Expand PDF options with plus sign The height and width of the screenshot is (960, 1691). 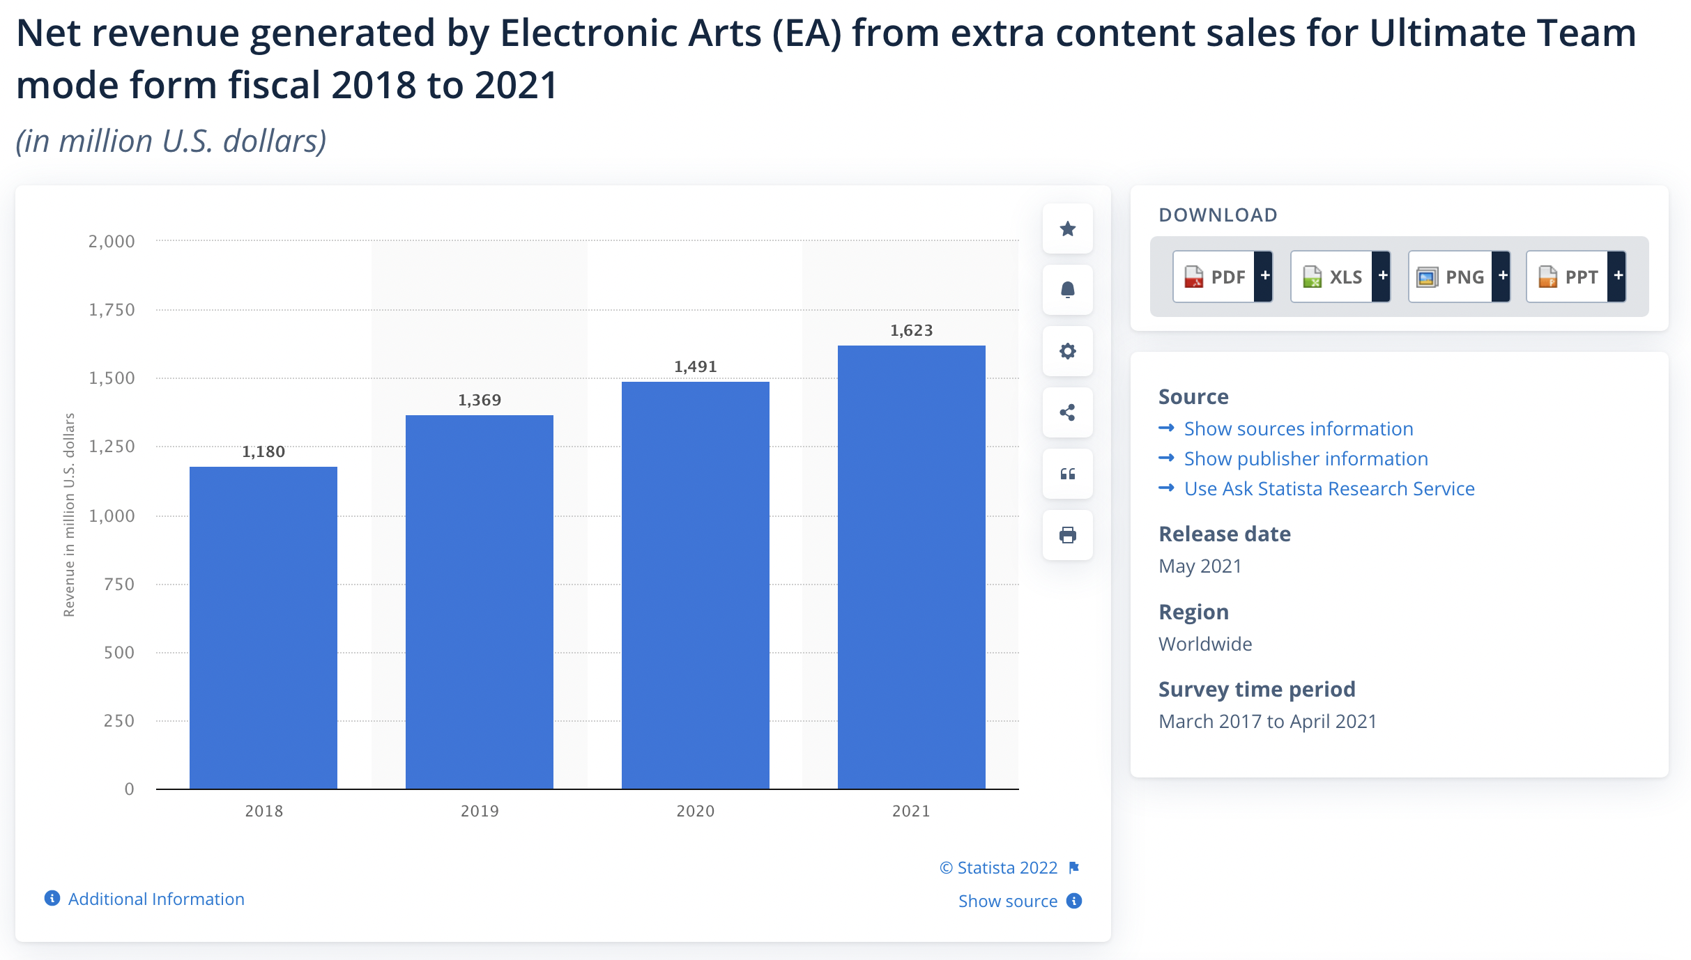tap(1264, 277)
